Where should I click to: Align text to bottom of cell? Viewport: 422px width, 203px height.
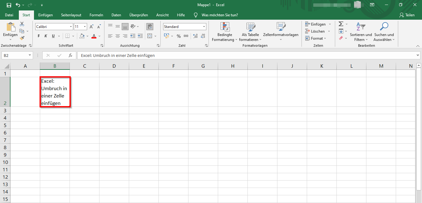[x=125, y=27]
